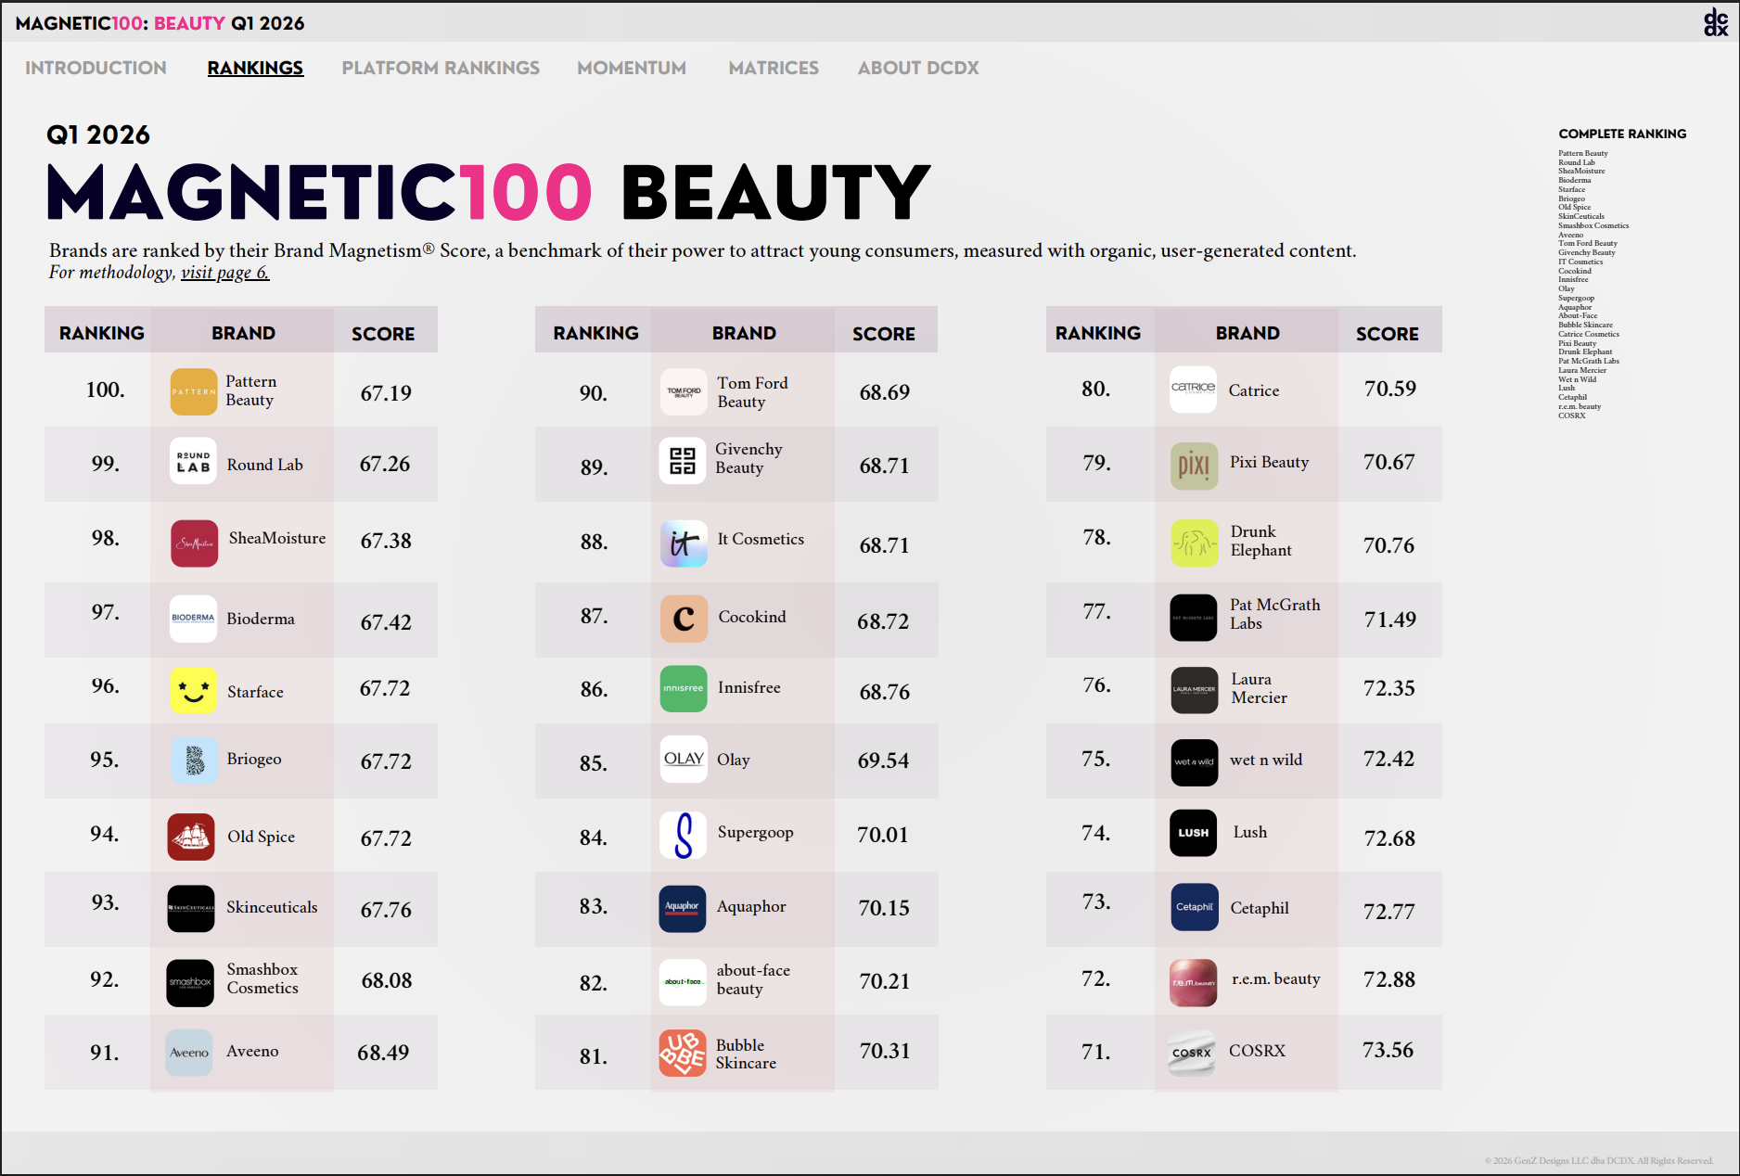Click ranking number 90.
The height and width of the screenshot is (1176, 1740).
coord(594,393)
